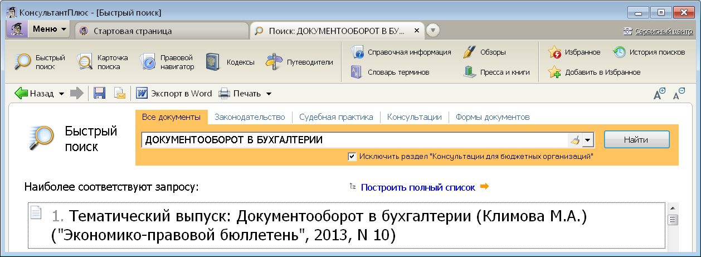Screen dimensions: 701x257
Task: Open the Кодексы section
Action: pyautogui.click(x=230, y=62)
